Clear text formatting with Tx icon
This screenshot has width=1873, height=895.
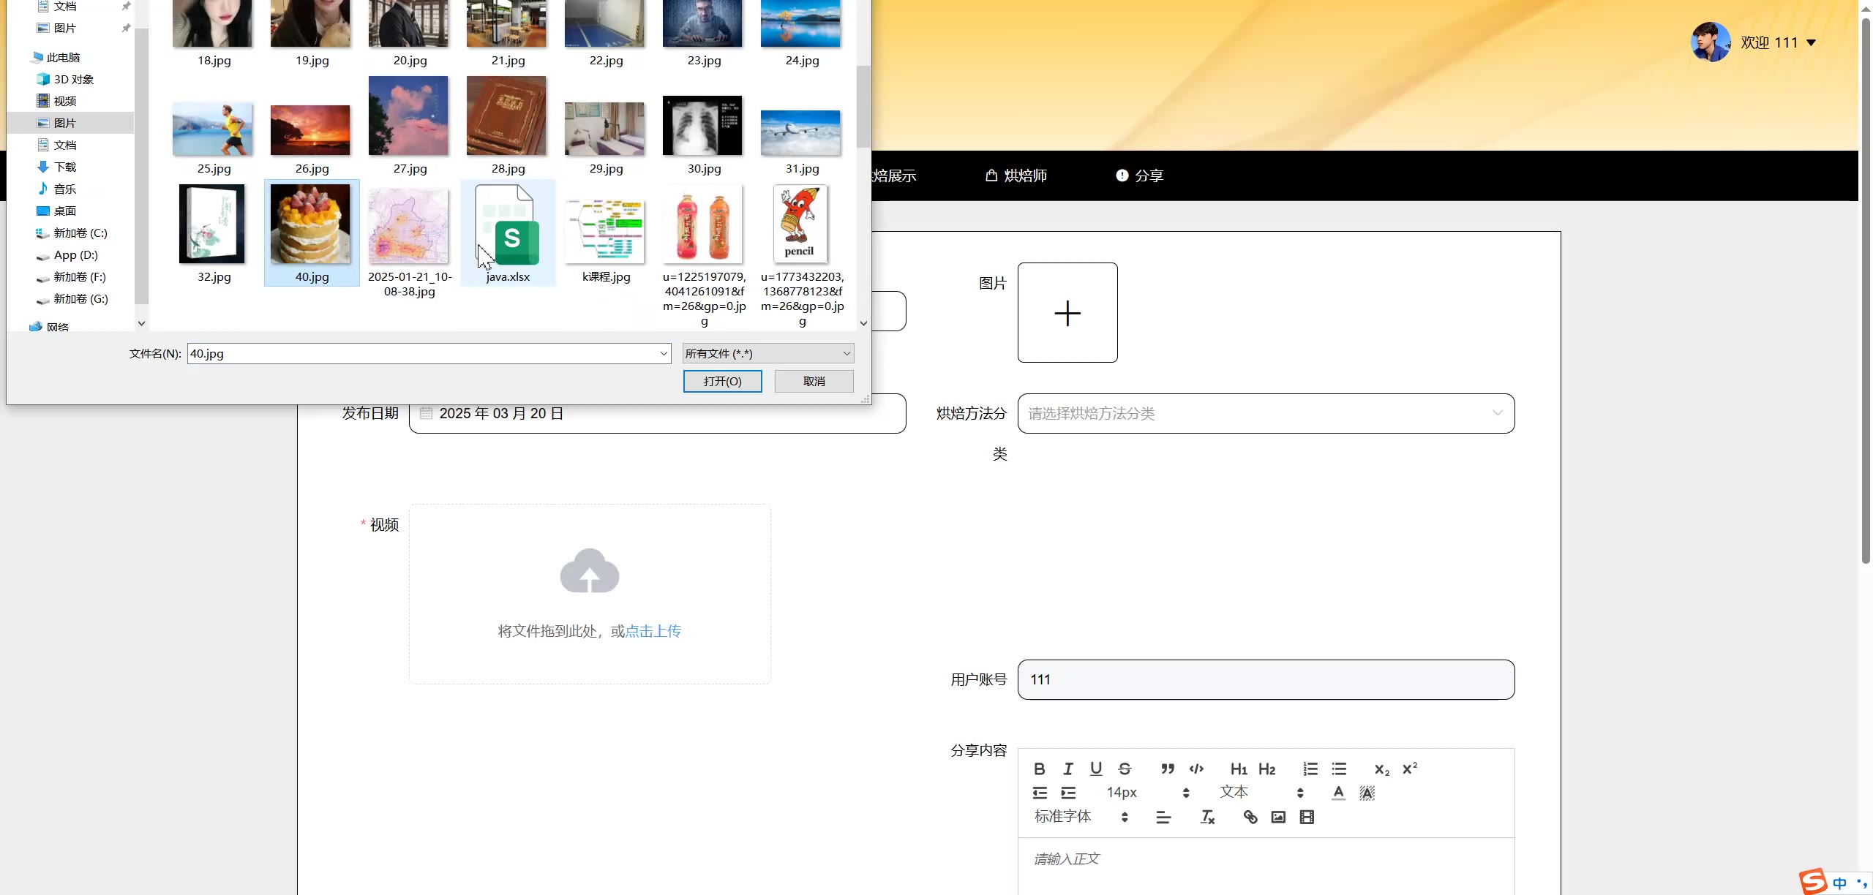point(1207,817)
